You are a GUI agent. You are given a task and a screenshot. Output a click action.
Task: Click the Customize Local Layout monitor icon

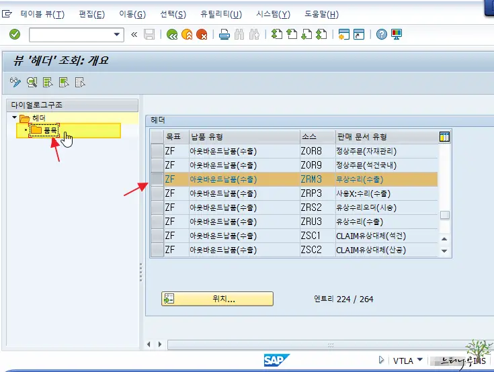pos(397,34)
